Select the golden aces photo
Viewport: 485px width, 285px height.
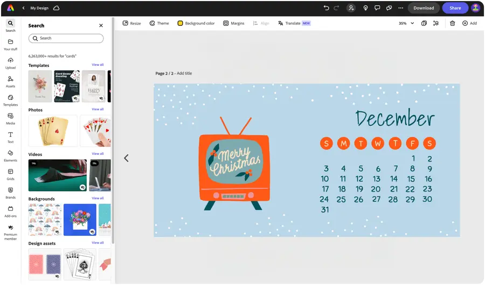[x=53, y=131]
